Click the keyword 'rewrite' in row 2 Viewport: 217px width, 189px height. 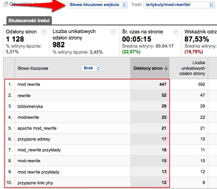(24, 96)
